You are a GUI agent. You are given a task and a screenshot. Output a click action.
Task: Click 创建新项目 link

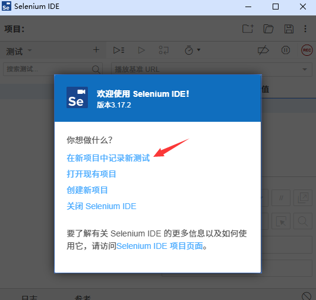click(87, 190)
